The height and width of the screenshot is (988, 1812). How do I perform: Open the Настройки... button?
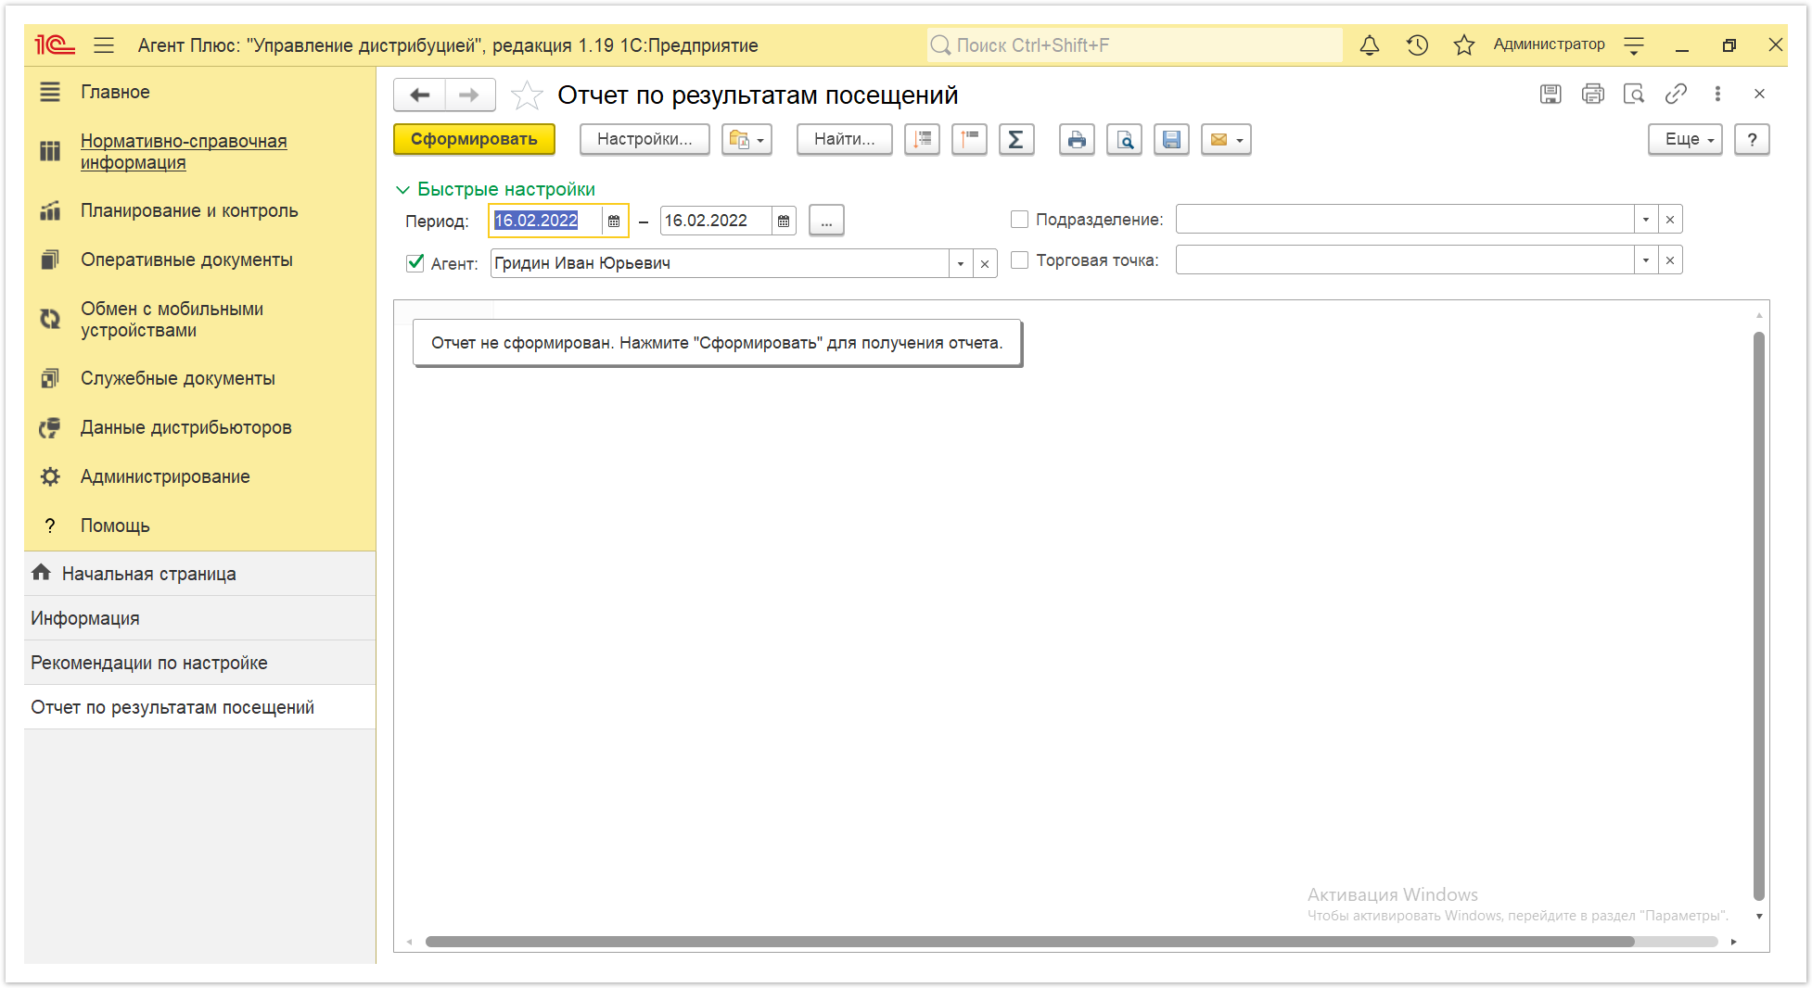click(x=644, y=139)
